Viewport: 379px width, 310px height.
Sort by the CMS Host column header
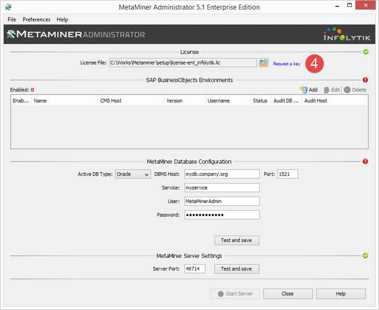pyautogui.click(x=131, y=100)
